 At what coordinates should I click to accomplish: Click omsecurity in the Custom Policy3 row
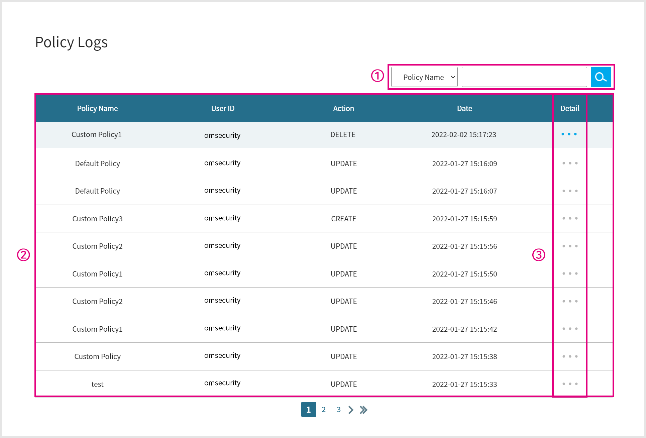222,218
